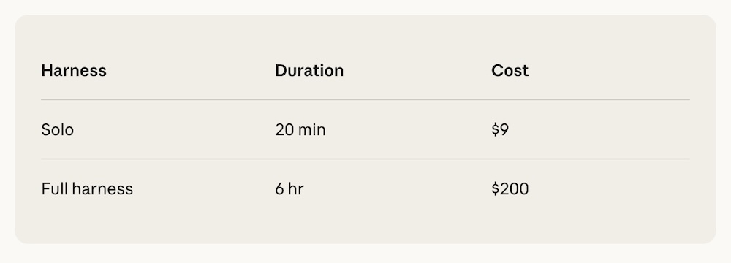Select the Solo row label
The image size is (731, 263).
point(57,129)
